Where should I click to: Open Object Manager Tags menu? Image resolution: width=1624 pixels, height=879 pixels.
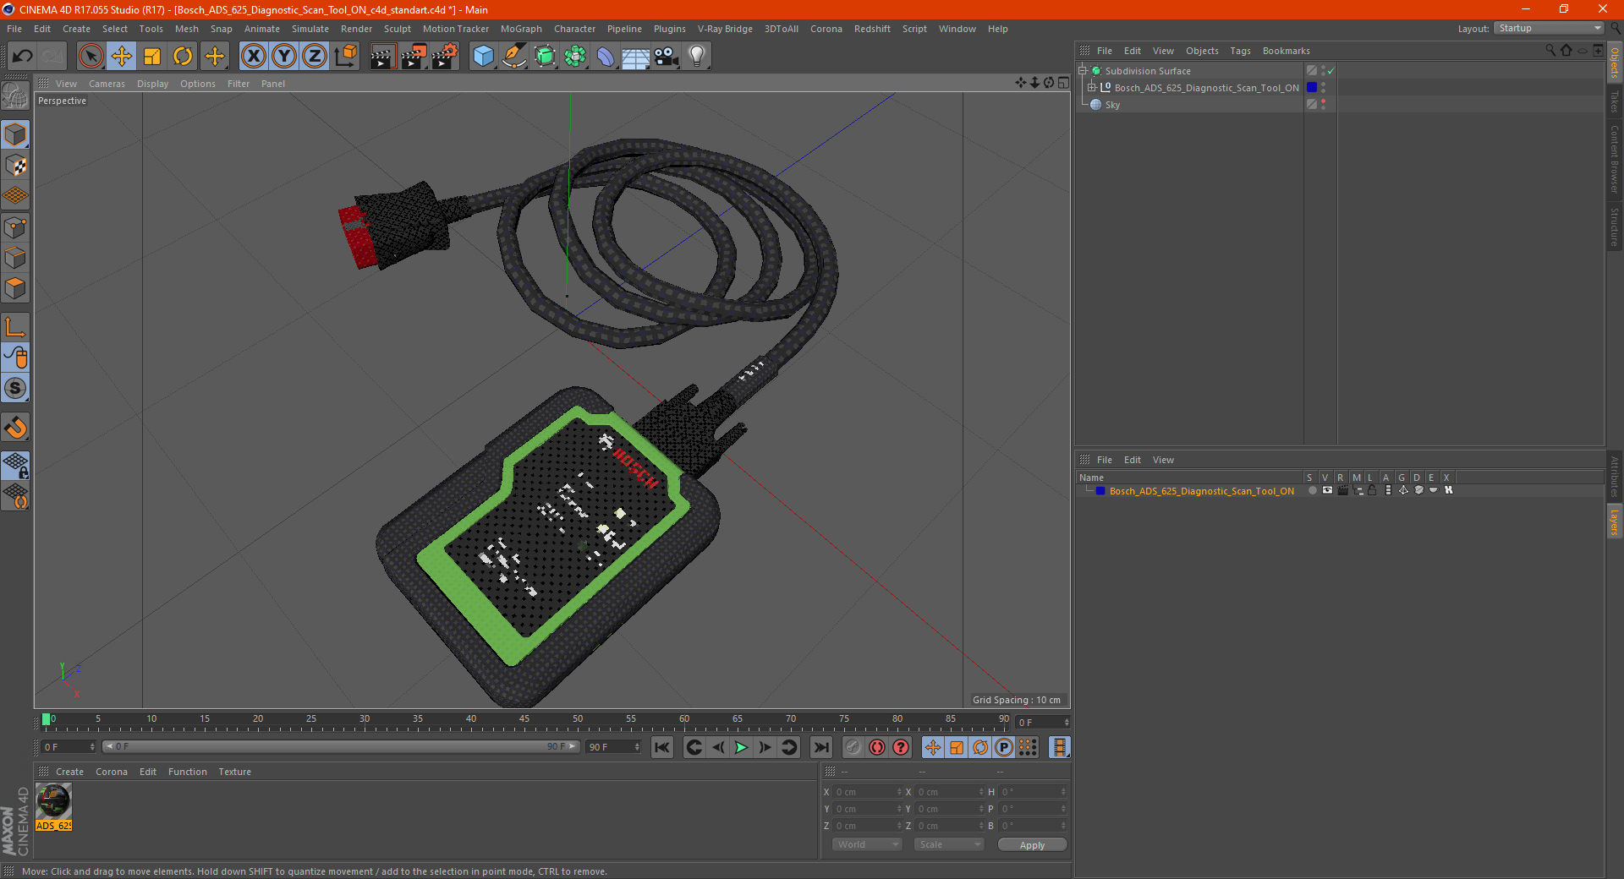[1240, 51]
